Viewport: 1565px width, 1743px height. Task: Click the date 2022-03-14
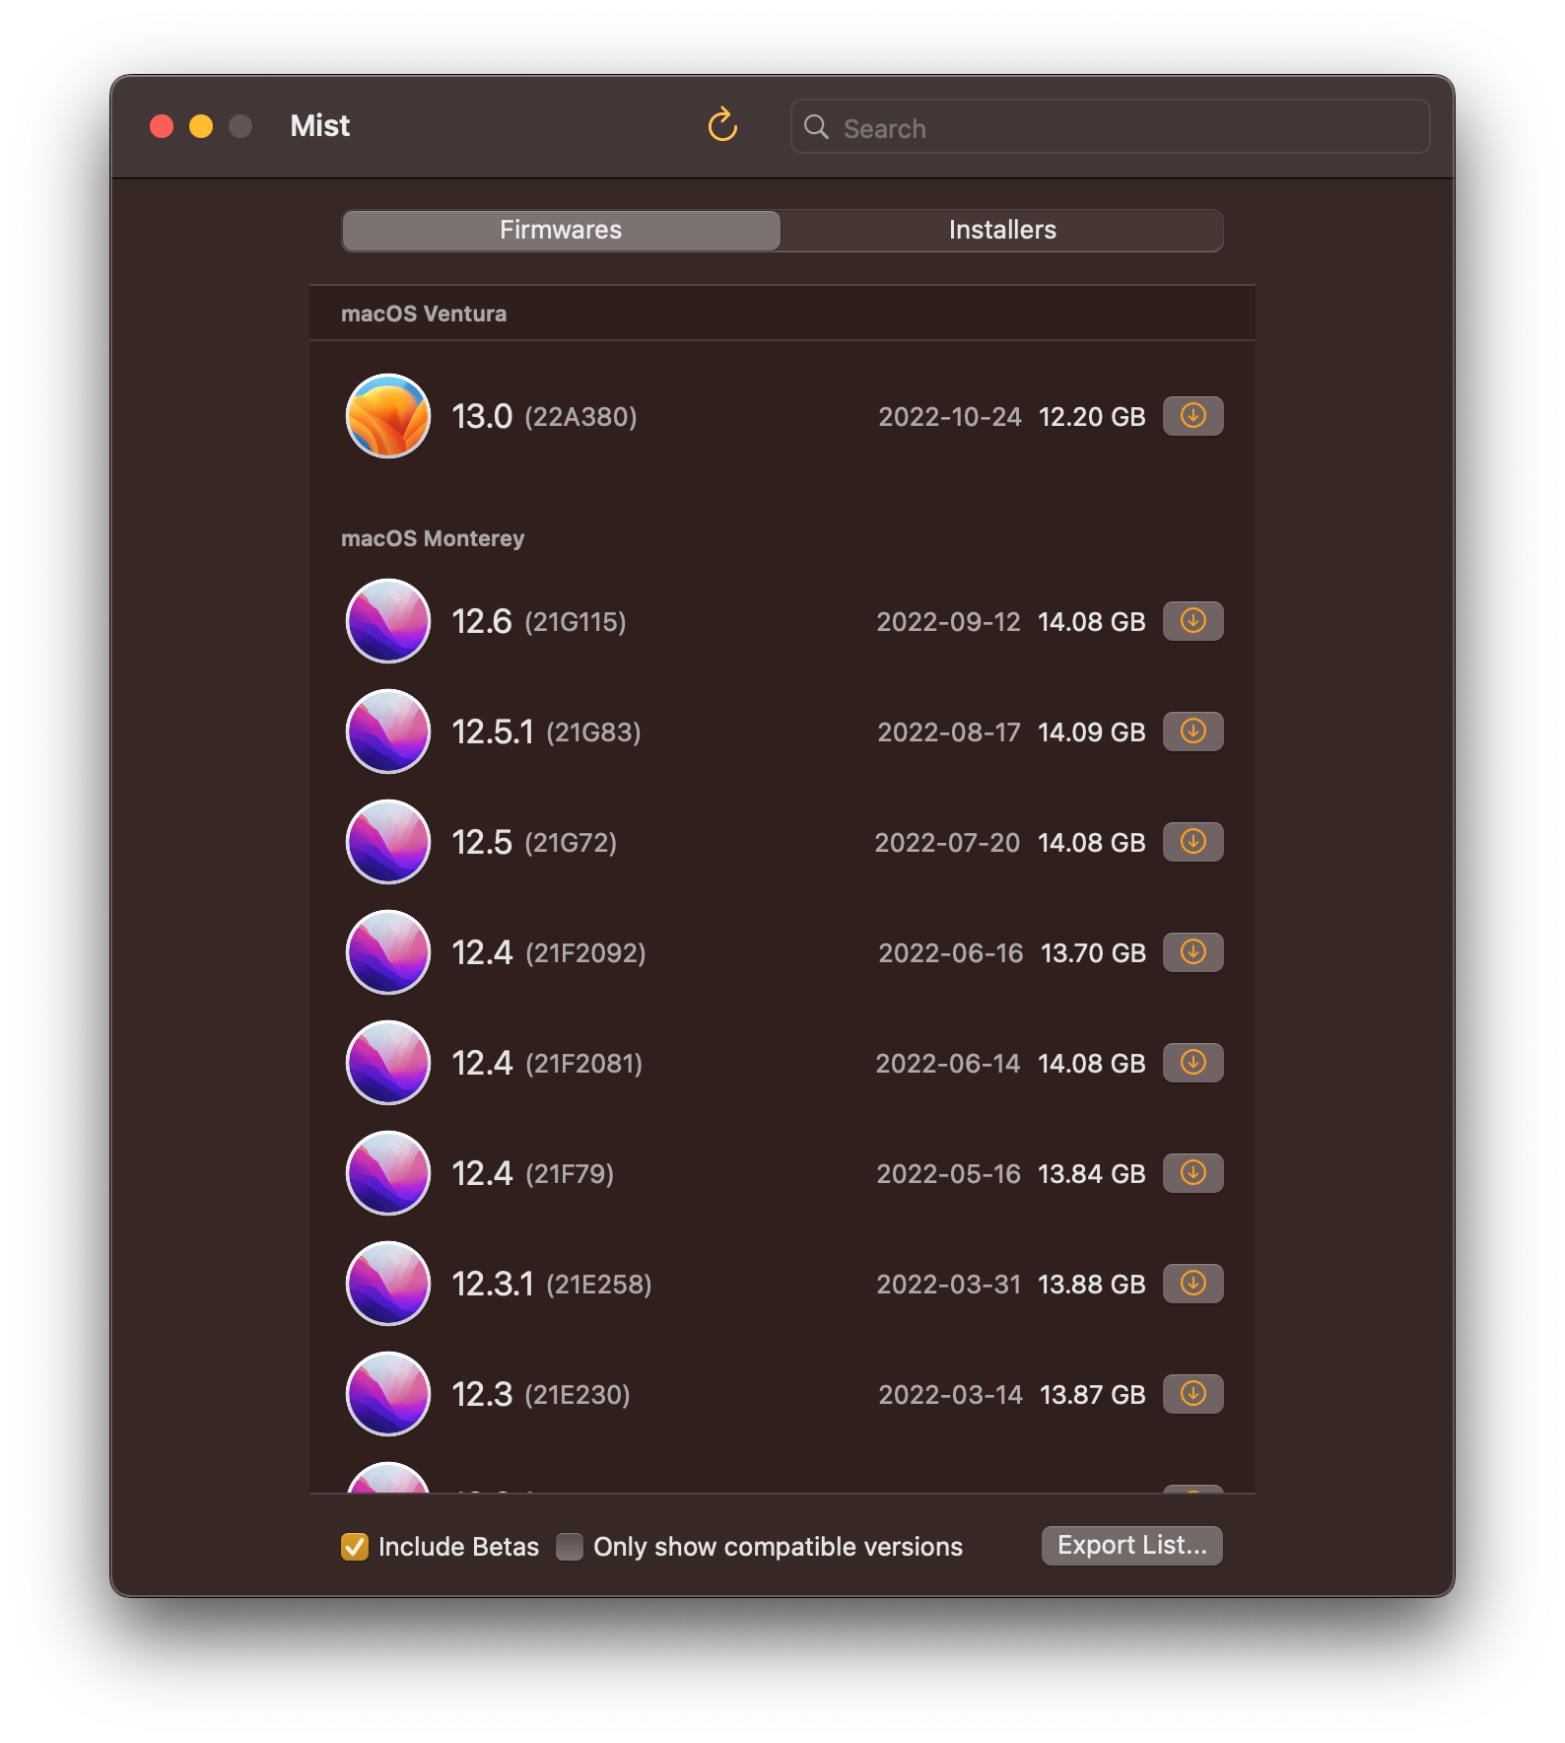coord(951,1395)
